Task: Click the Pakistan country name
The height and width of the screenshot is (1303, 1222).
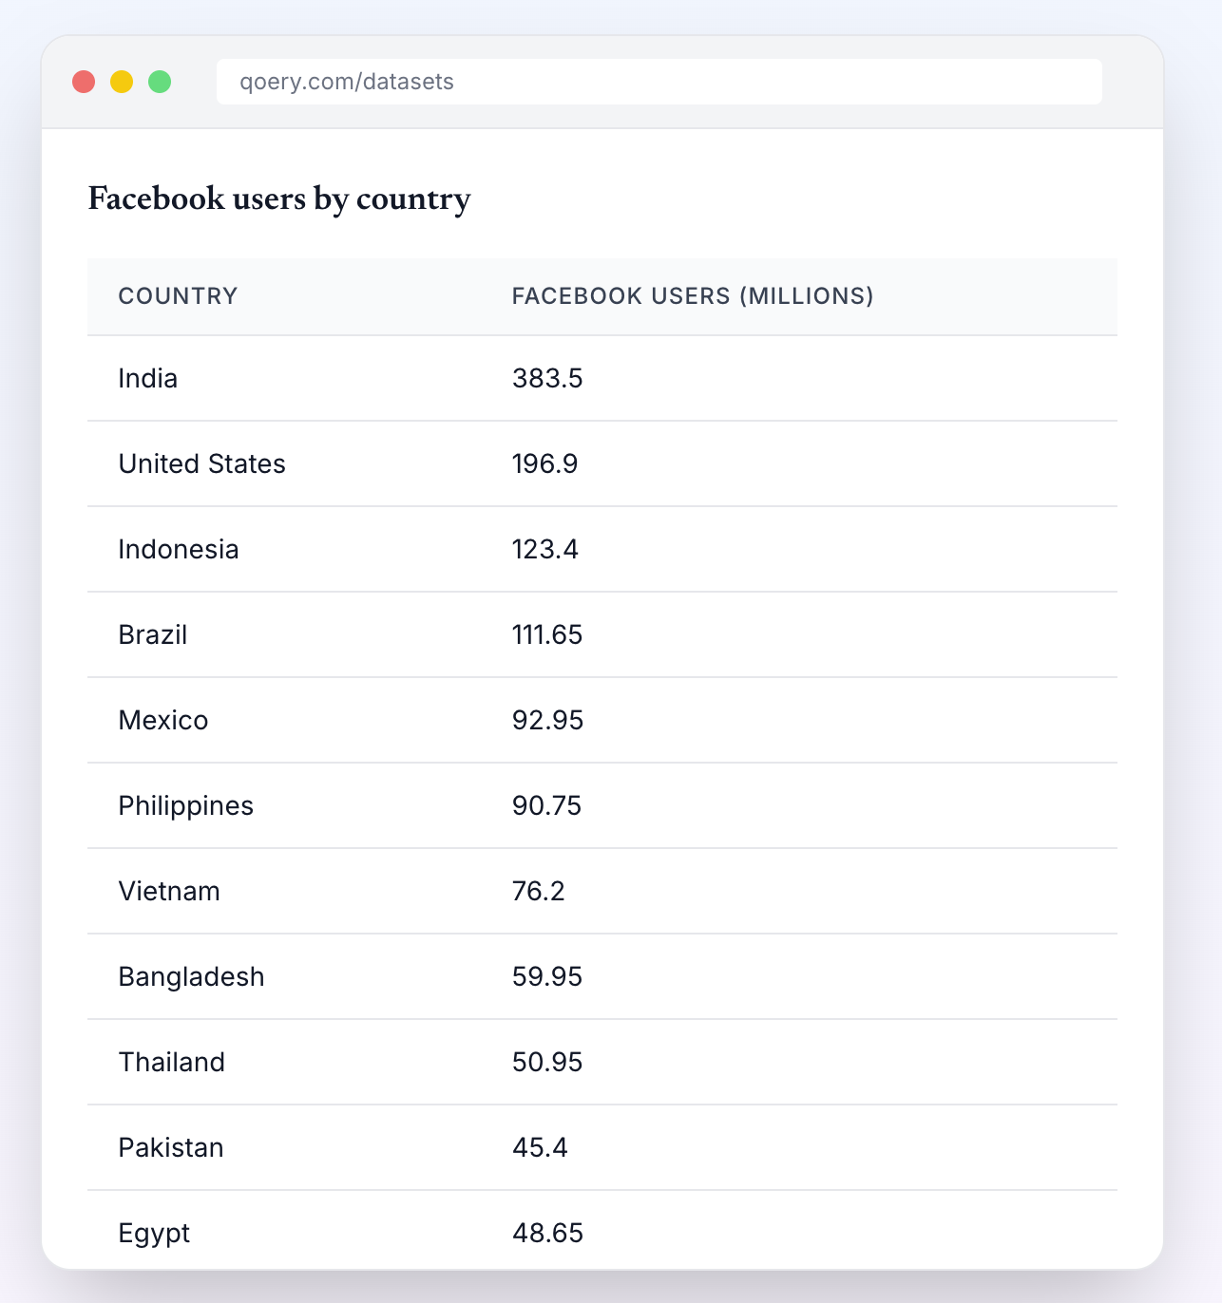Action: [171, 1147]
